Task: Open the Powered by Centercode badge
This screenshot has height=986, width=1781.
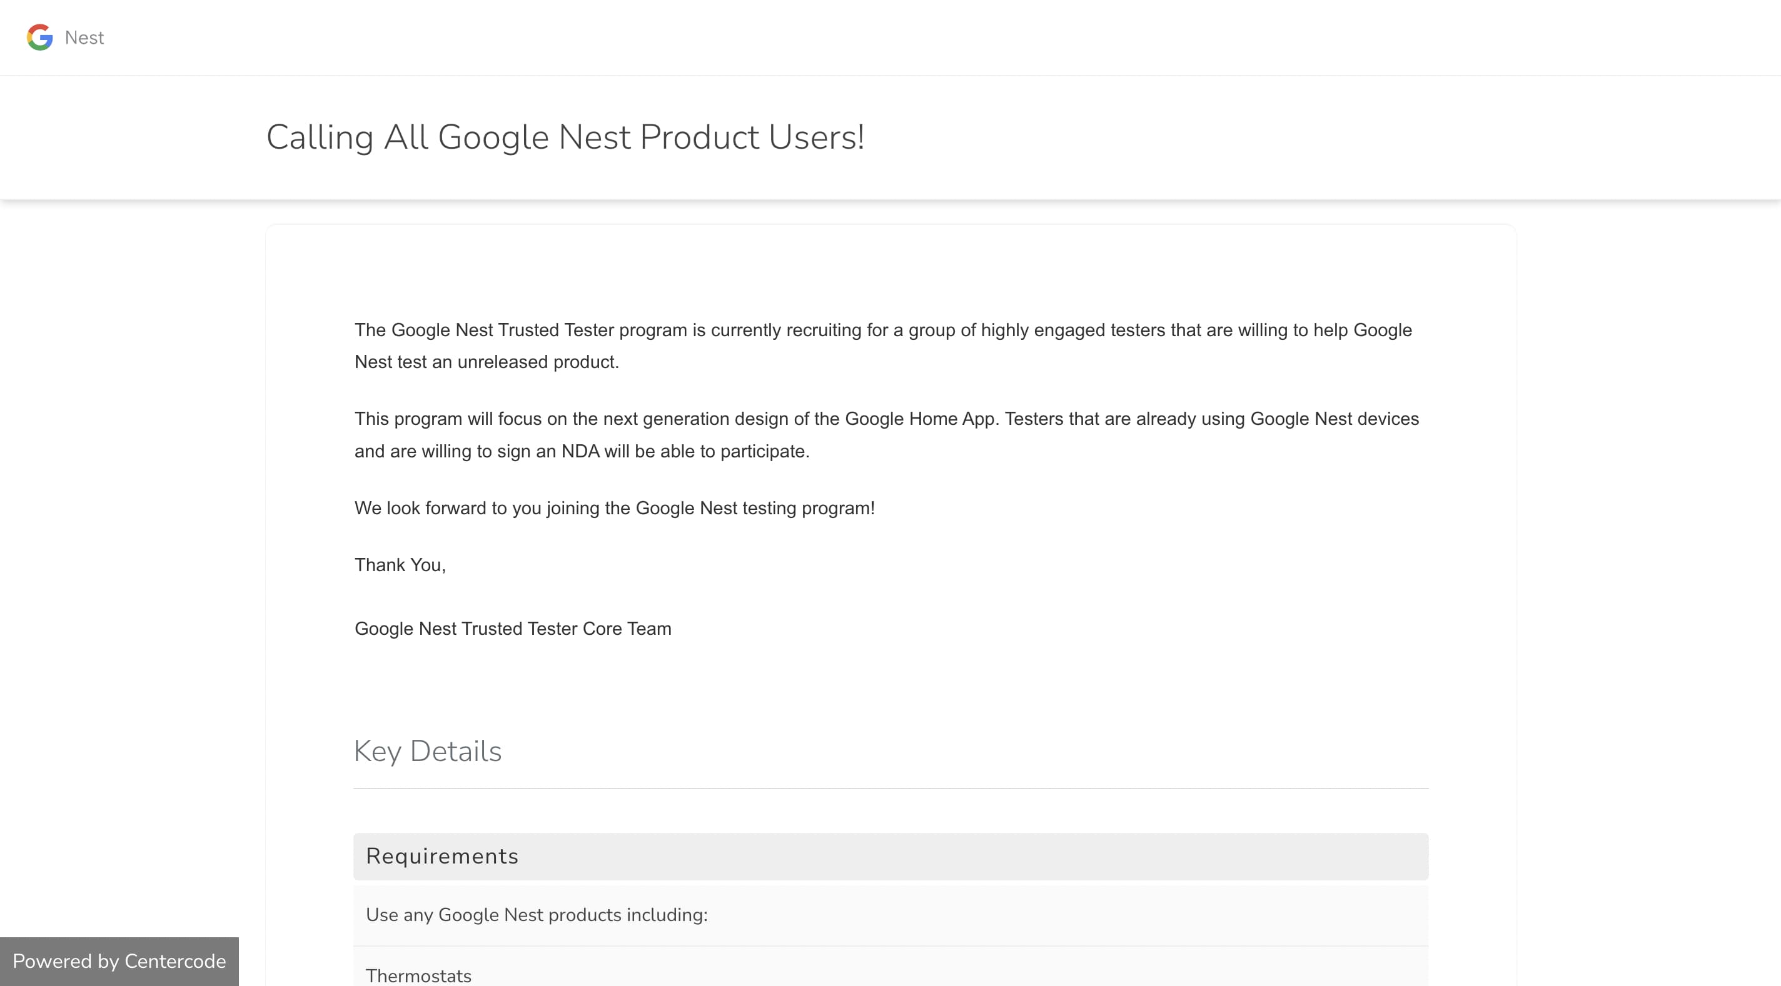Action: [x=119, y=961]
